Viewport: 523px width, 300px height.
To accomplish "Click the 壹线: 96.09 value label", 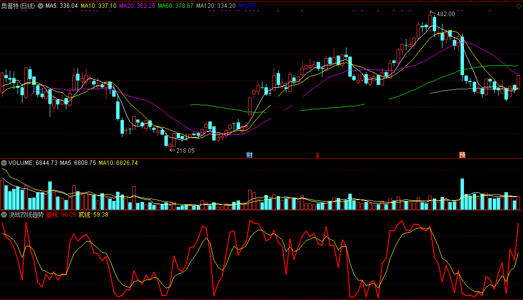I will tap(61, 215).
